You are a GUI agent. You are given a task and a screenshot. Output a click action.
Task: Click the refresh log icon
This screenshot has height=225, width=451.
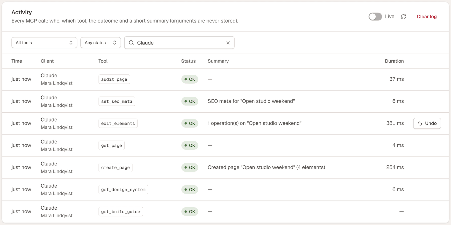[404, 17]
